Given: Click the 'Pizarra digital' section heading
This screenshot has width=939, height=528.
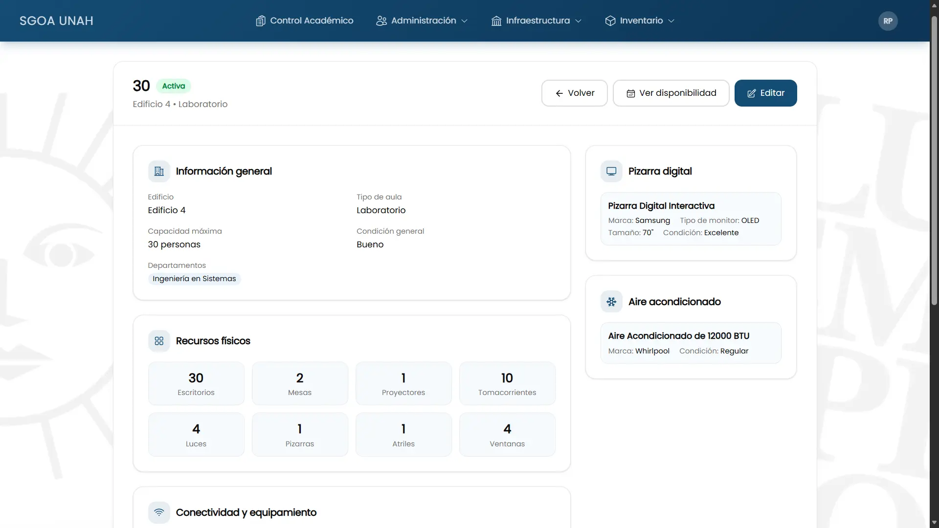Looking at the screenshot, I should tap(660, 172).
